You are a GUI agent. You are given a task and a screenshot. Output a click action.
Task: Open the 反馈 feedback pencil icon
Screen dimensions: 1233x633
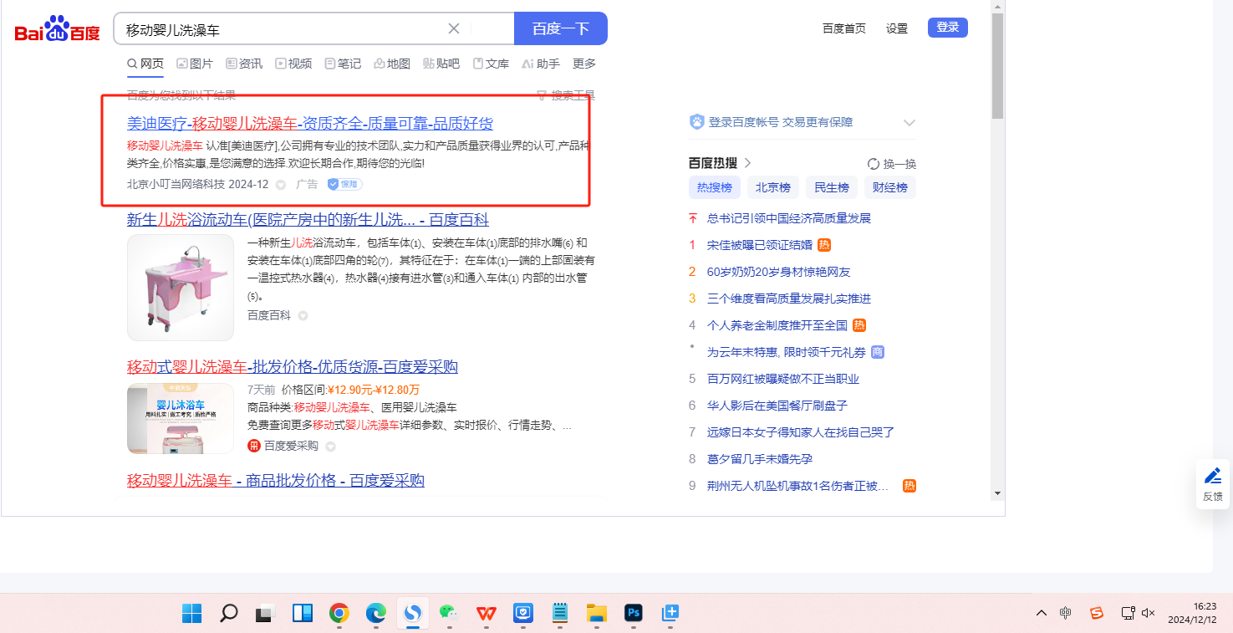pos(1212,477)
